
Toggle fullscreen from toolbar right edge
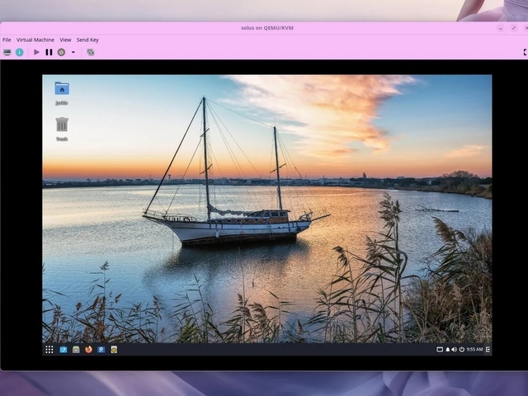pos(526,52)
